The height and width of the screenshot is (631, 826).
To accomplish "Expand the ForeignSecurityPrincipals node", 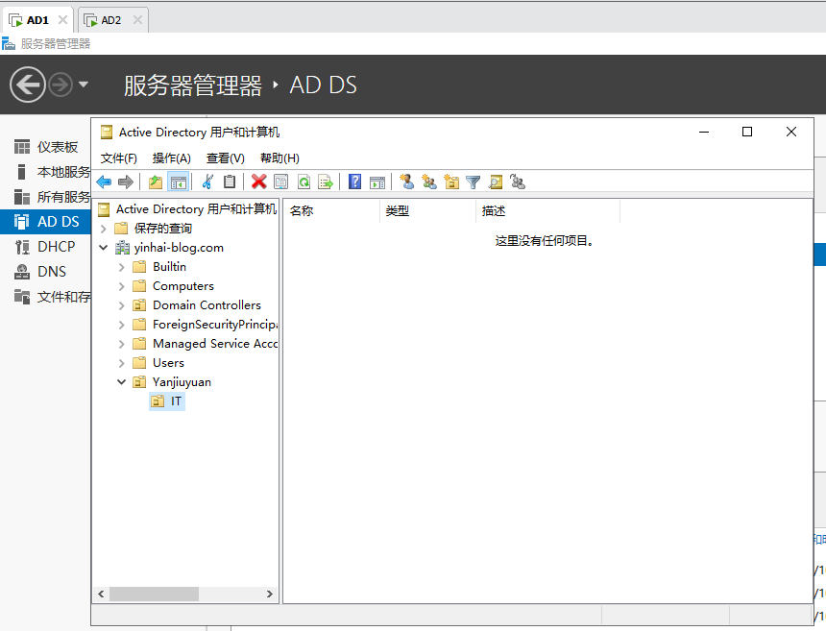I will coord(122,325).
